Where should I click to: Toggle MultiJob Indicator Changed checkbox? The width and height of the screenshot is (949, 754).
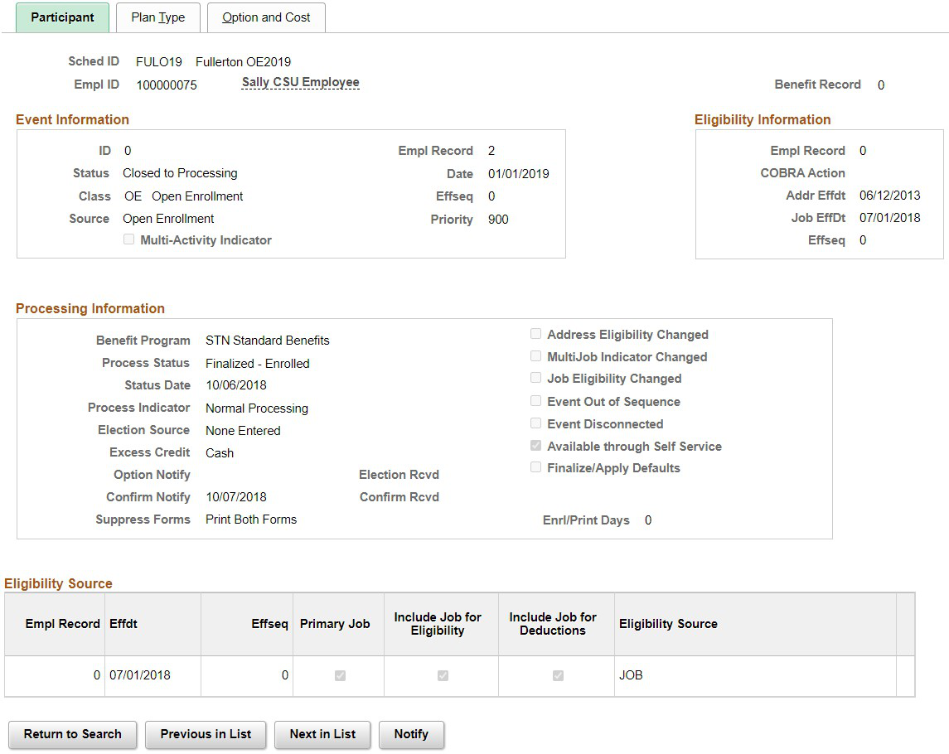[x=535, y=355]
